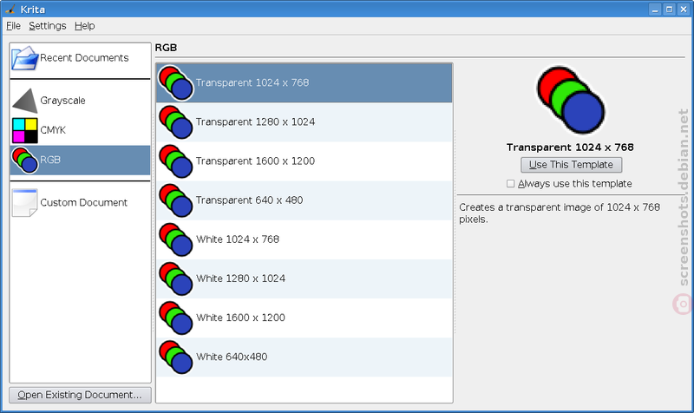Click the icon beside White 1024 x 768
The width and height of the screenshot is (694, 413).
tap(176, 239)
